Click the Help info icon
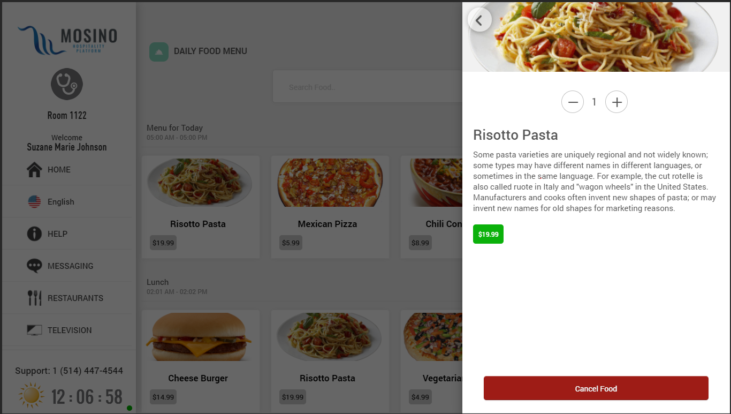The height and width of the screenshot is (414, 731). (x=34, y=234)
